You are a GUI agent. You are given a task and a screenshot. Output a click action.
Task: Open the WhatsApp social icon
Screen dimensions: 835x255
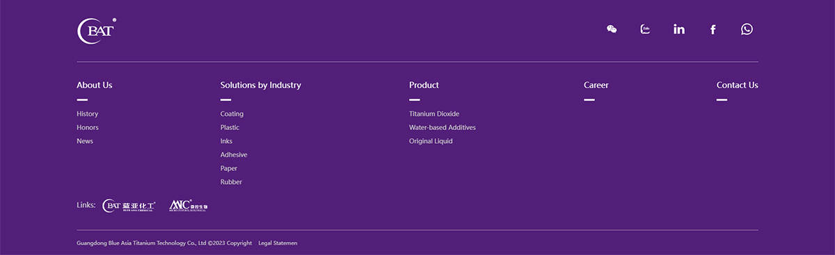click(747, 29)
